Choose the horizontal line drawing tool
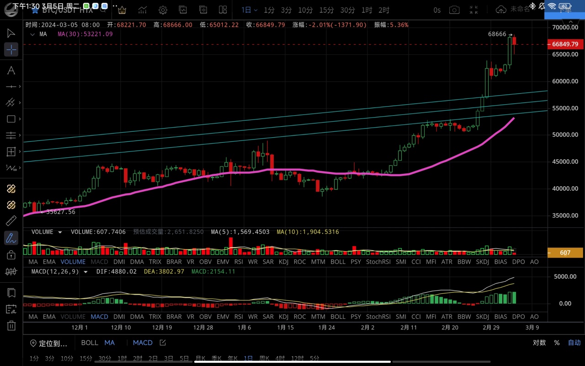Image resolution: width=585 pixels, height=366 pixels. (11, 86)
